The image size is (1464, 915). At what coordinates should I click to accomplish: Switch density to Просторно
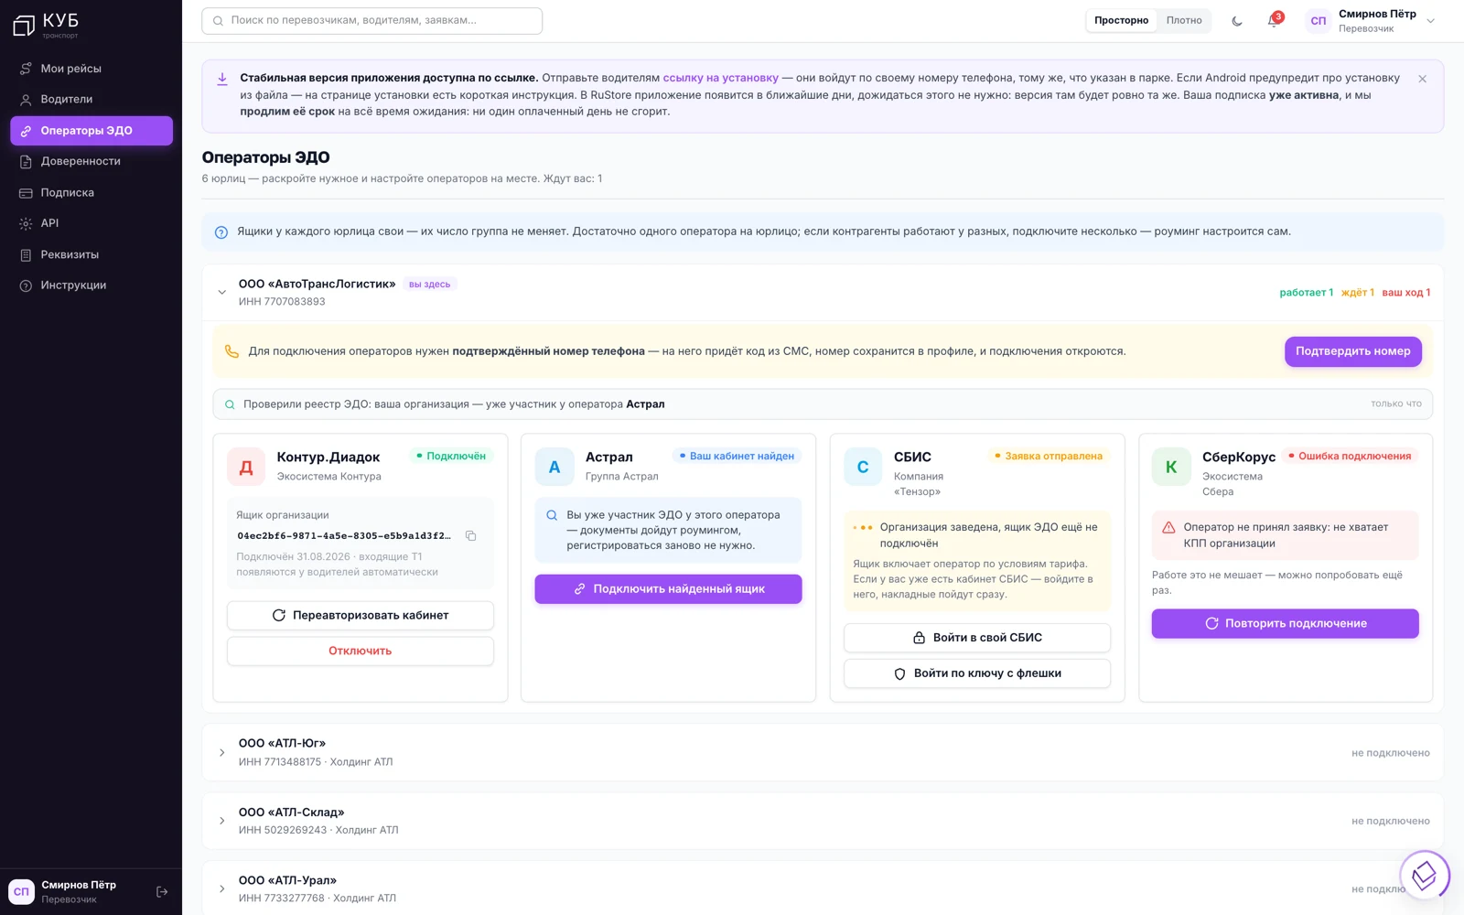1121,21
